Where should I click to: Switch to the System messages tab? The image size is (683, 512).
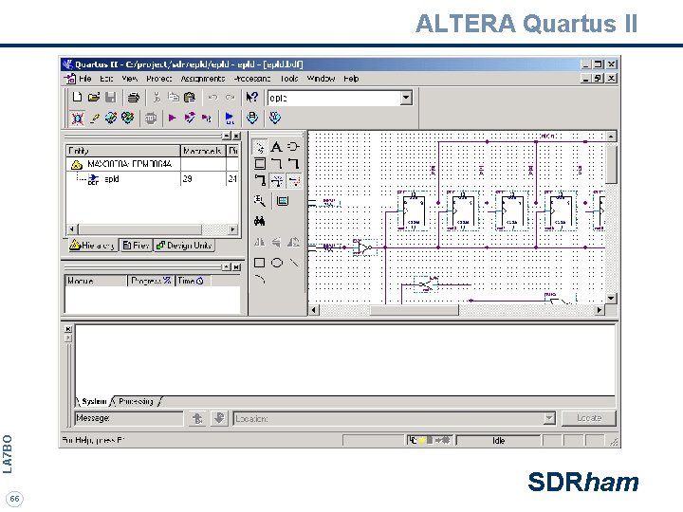click(94, 401)
